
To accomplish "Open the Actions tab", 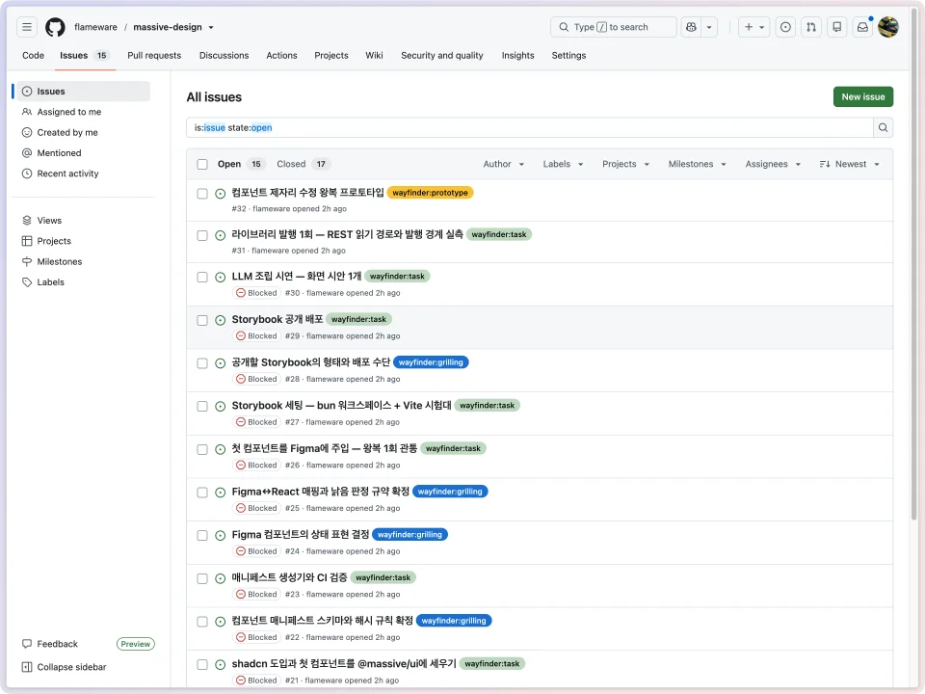I will pyautogui.click(x=281, y=56).
